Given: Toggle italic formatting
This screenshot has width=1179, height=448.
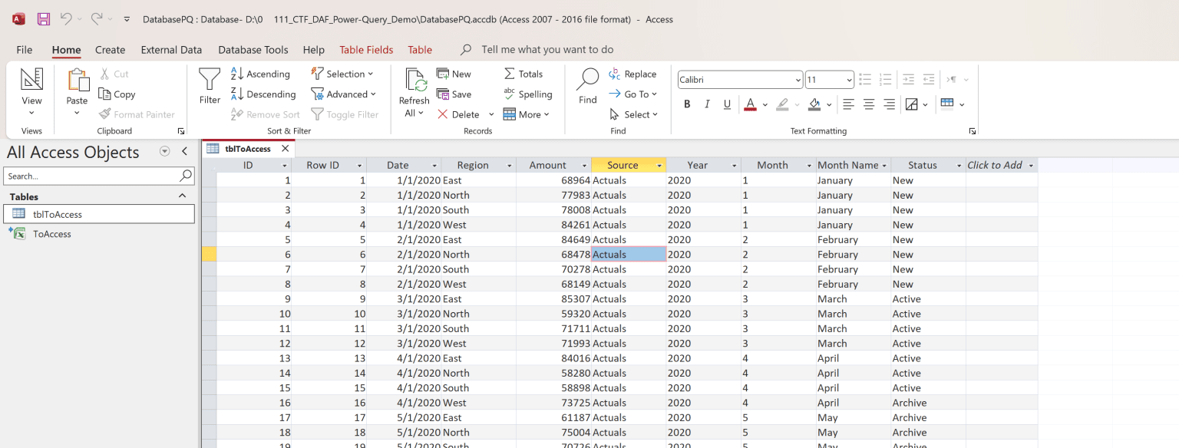Looking at the screenshot, I should point(707,104).
